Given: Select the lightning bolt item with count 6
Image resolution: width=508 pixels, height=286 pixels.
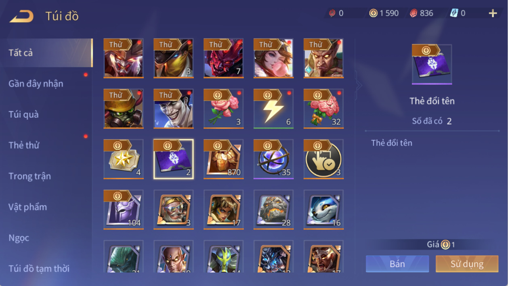Looking at the screenshot, I should click(273, 109).
